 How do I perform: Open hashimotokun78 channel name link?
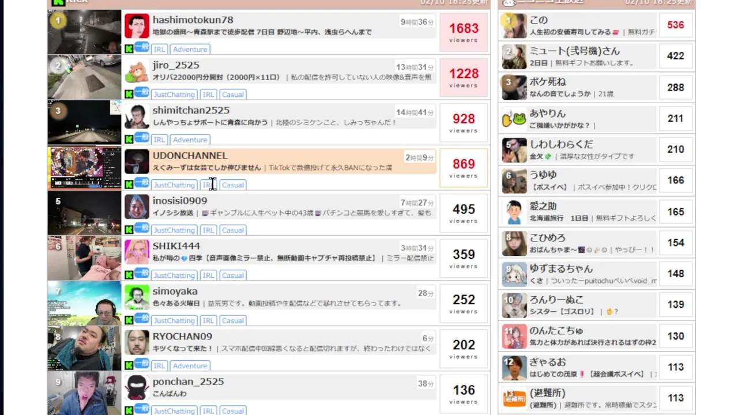click(193, 20)
